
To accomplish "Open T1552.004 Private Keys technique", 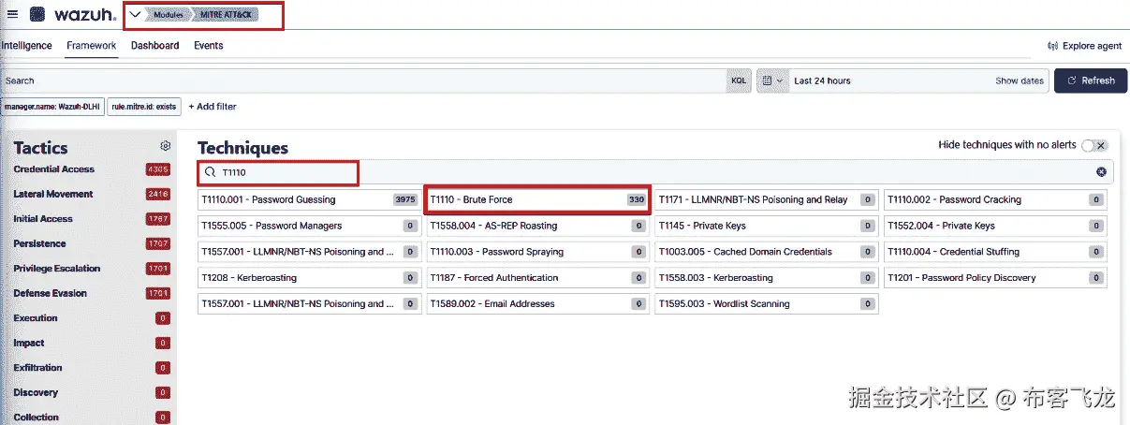I will pos(995,226).
